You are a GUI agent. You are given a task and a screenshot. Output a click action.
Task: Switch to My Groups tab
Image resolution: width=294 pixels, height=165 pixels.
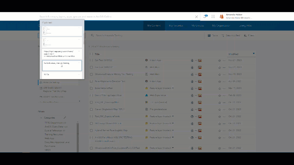(x=198, y=26)
